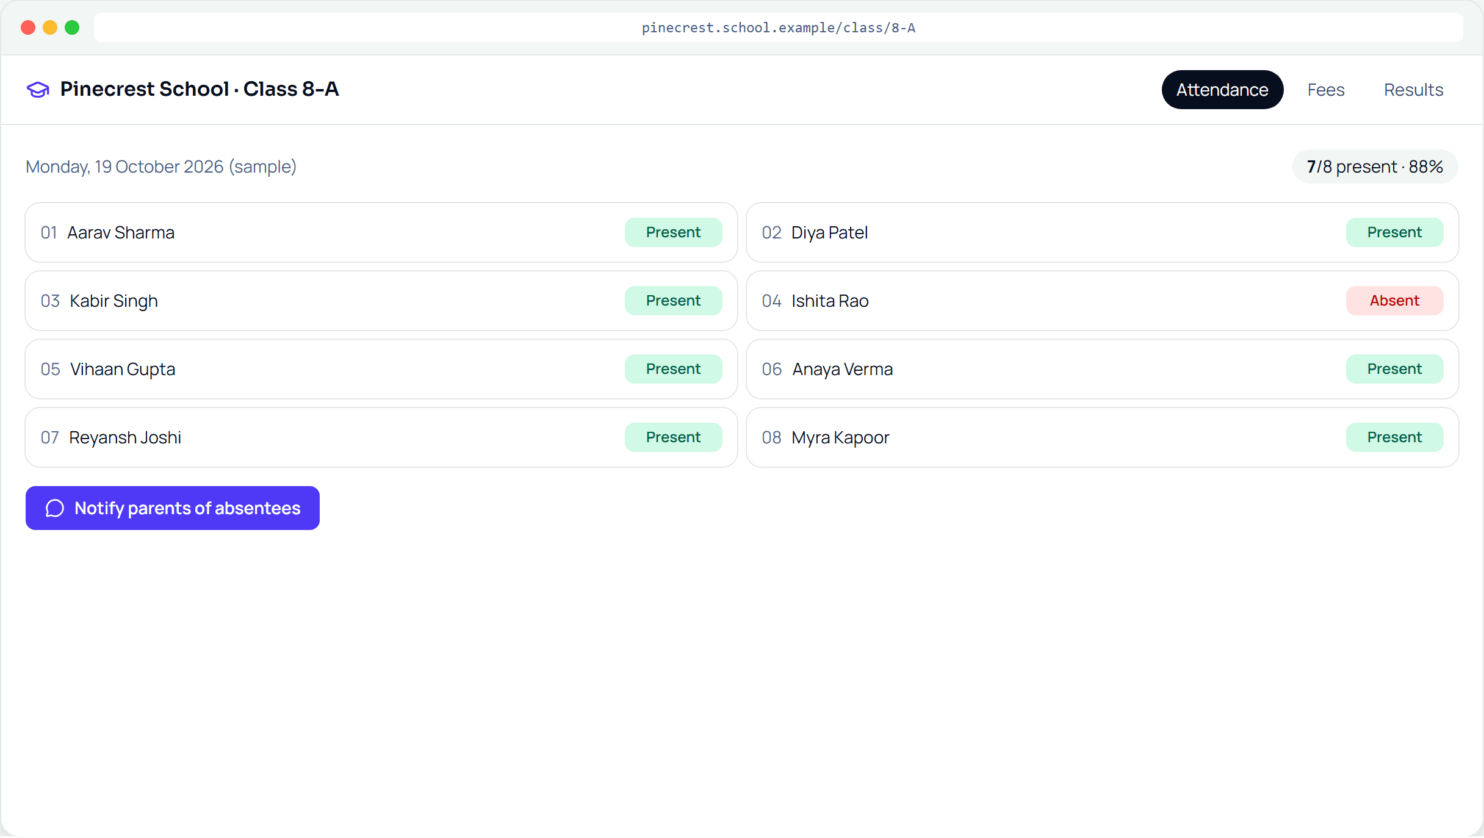This screenshot has width=1484, height=838.
Task: Select student name Anaya Verma
Action: (843, 369)
